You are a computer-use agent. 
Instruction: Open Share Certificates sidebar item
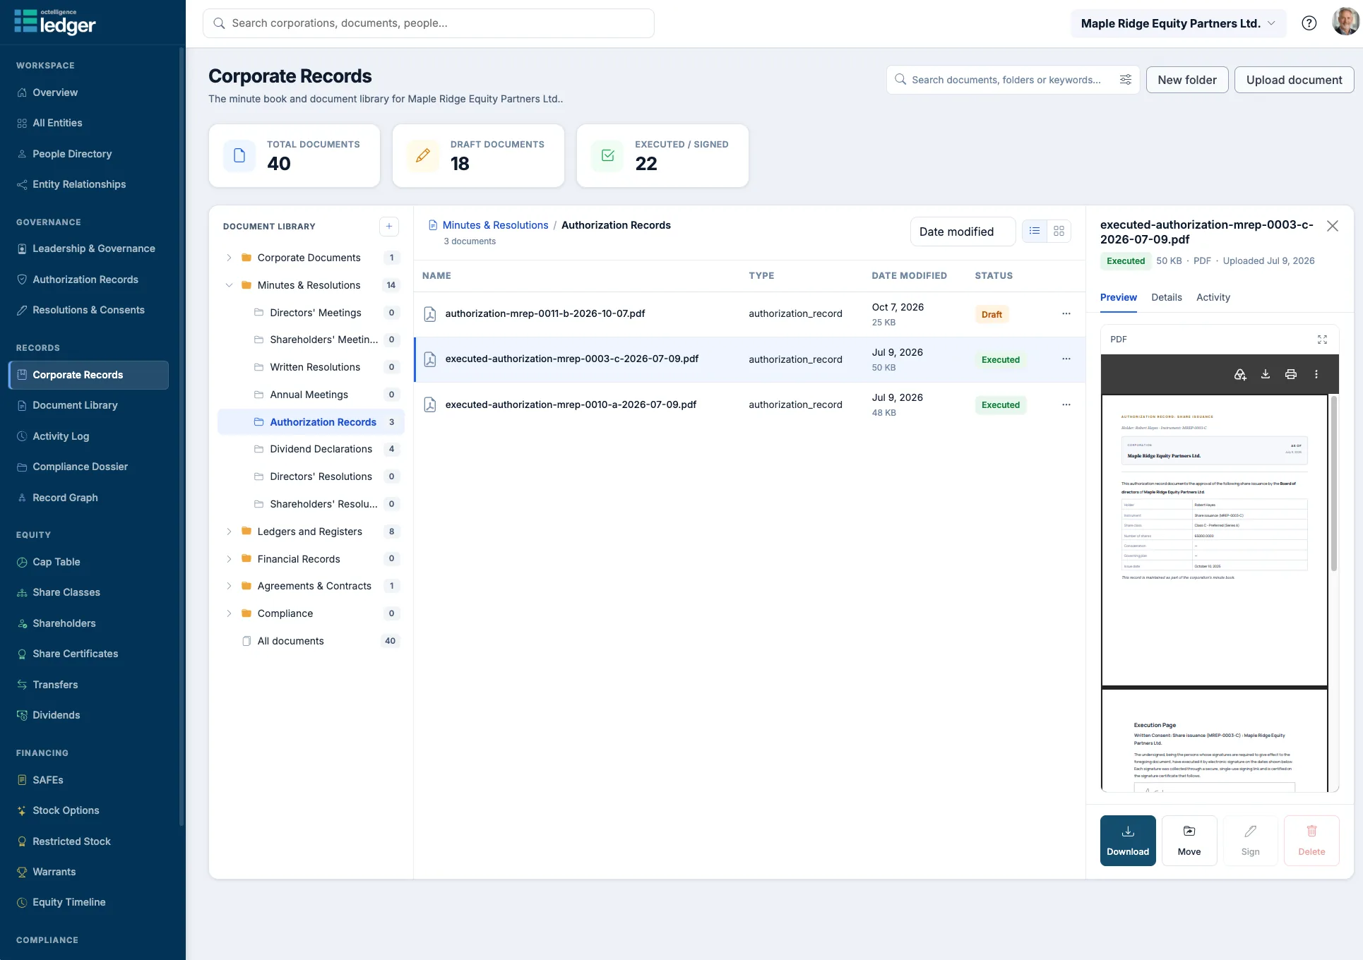coord(75,654)
